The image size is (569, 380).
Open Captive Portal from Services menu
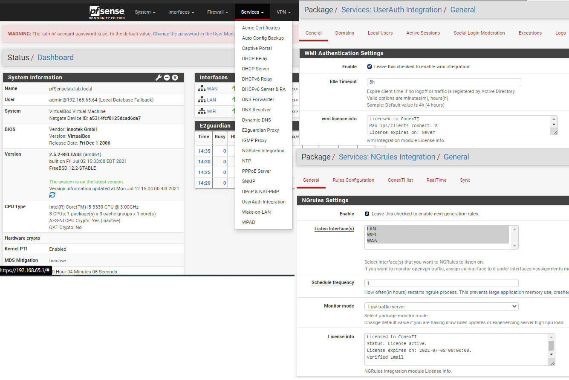click(257, 48)
